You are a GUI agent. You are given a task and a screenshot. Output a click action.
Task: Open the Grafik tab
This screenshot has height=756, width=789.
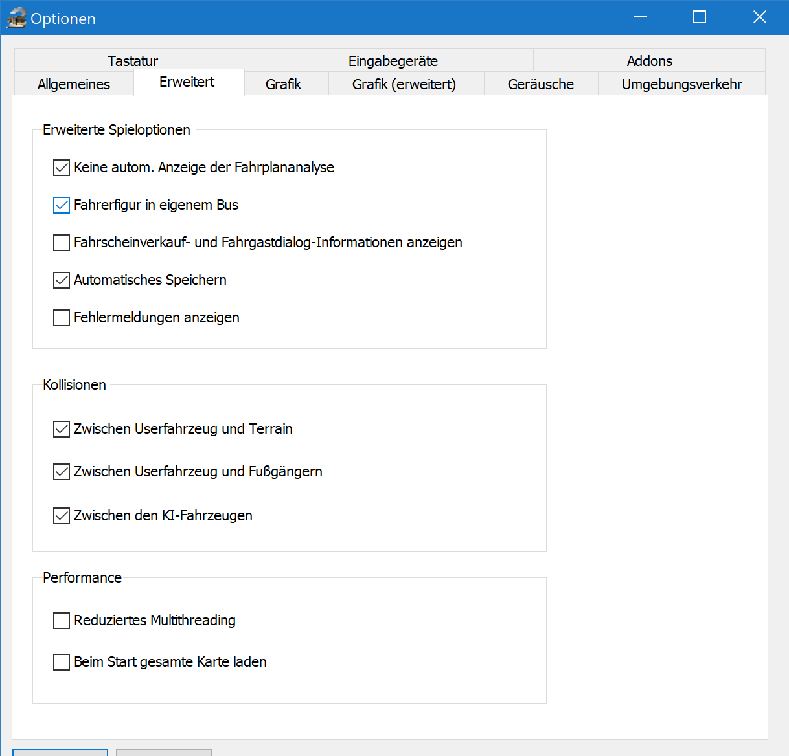click(x=284, y=84)
